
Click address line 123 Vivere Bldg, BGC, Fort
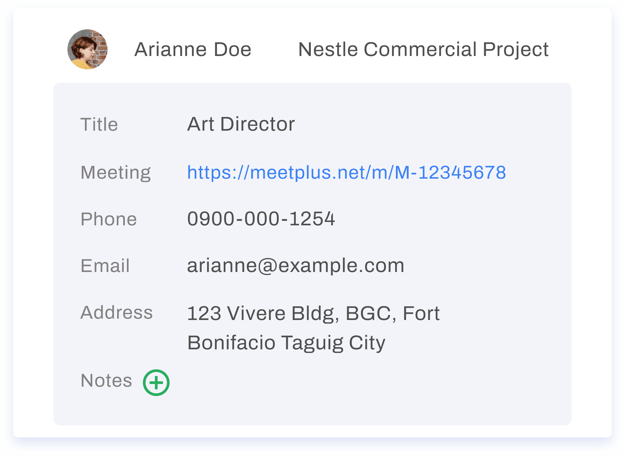(x=313, y=313)
